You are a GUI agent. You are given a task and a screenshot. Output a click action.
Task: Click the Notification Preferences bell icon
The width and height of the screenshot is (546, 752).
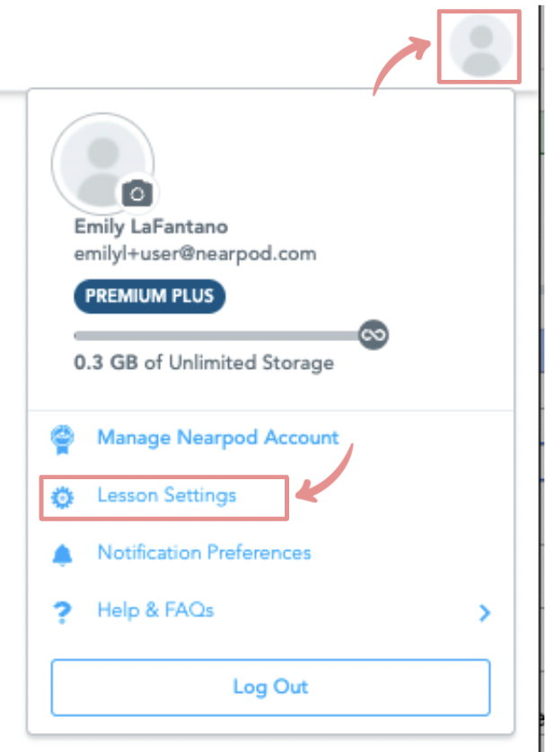point(62,555)
